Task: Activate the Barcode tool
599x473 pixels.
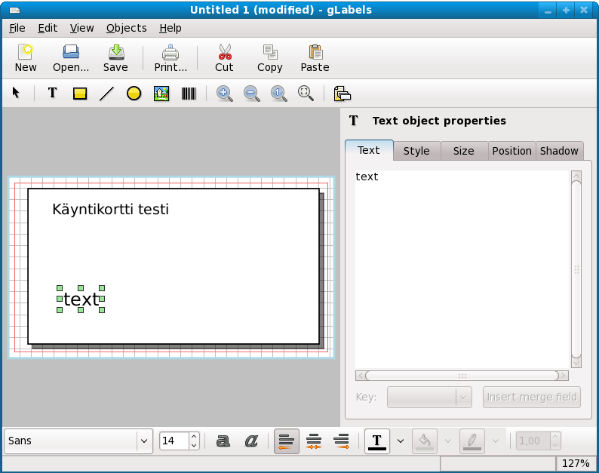Action: 188,94
